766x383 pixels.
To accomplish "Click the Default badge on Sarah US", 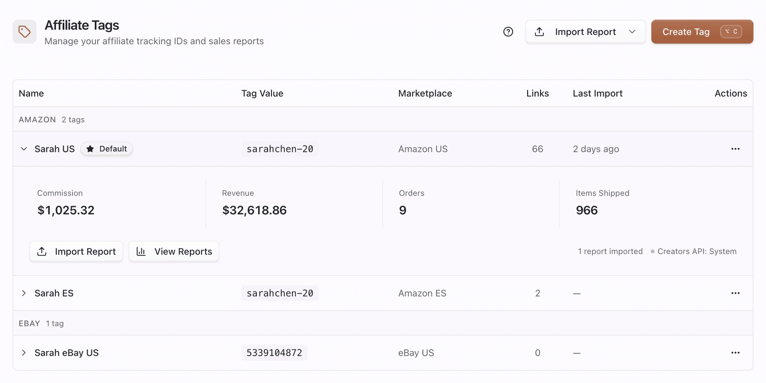I will [107, 149].
